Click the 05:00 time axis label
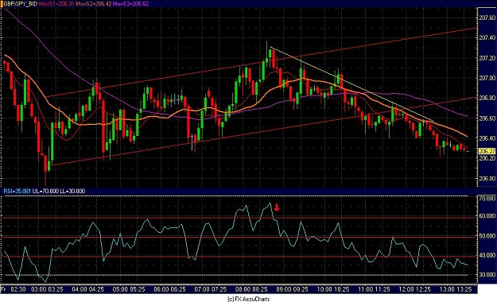497x302 pixels. [x=120, y=289]
